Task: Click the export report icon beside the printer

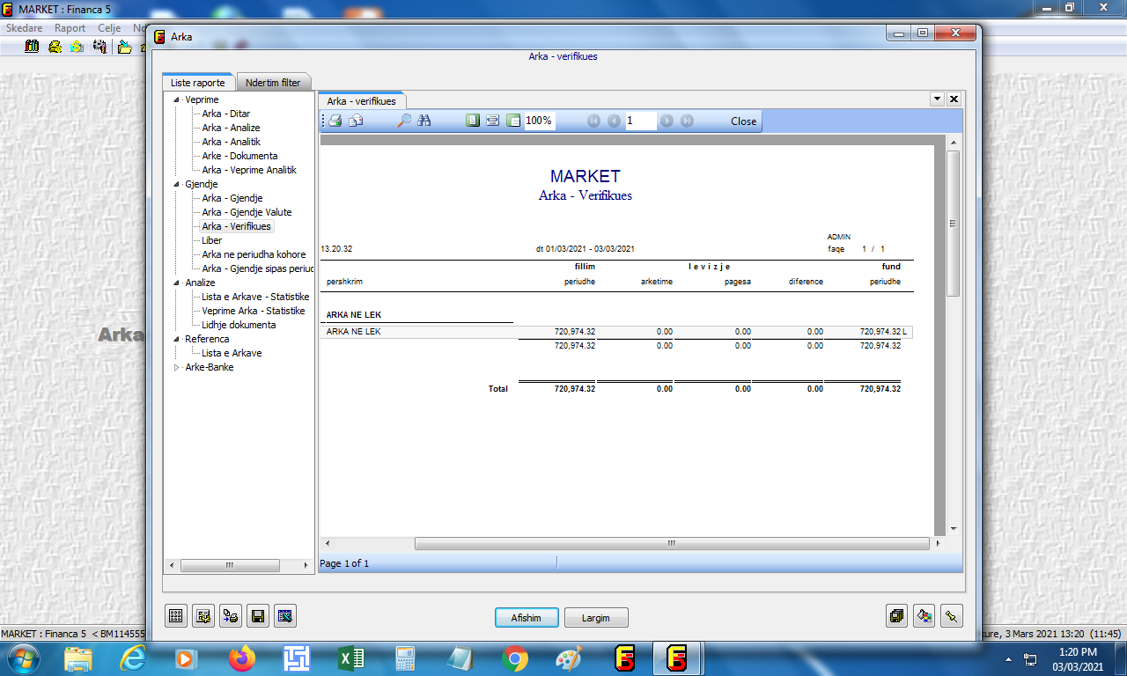Action: 356,121
